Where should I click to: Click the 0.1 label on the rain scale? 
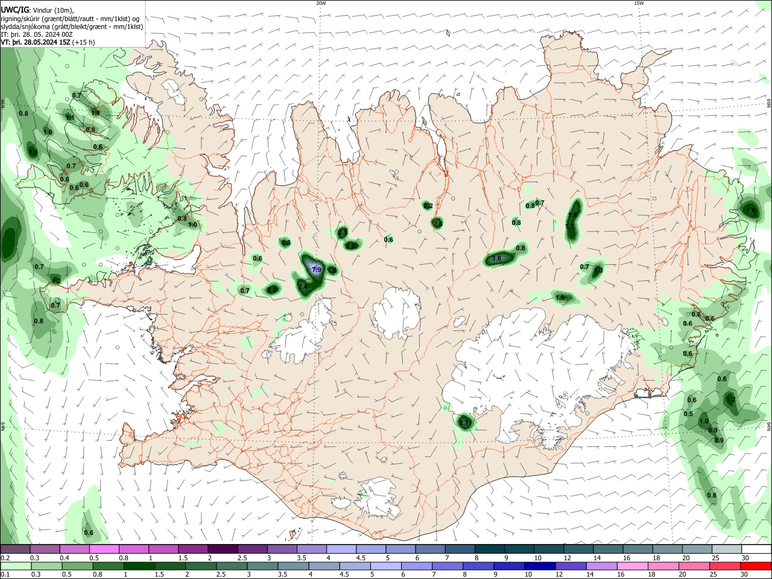point(5,575)
